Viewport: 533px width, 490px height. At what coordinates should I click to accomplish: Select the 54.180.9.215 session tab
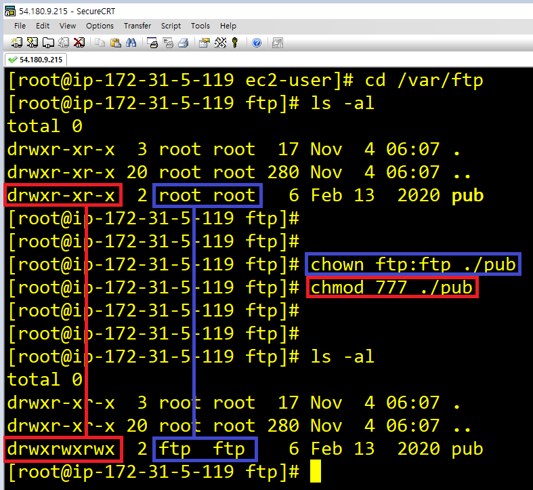(36, 60)
